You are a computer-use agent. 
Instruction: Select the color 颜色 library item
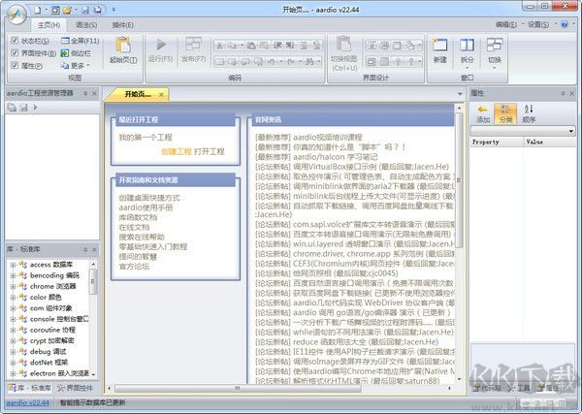pos(46,297)
